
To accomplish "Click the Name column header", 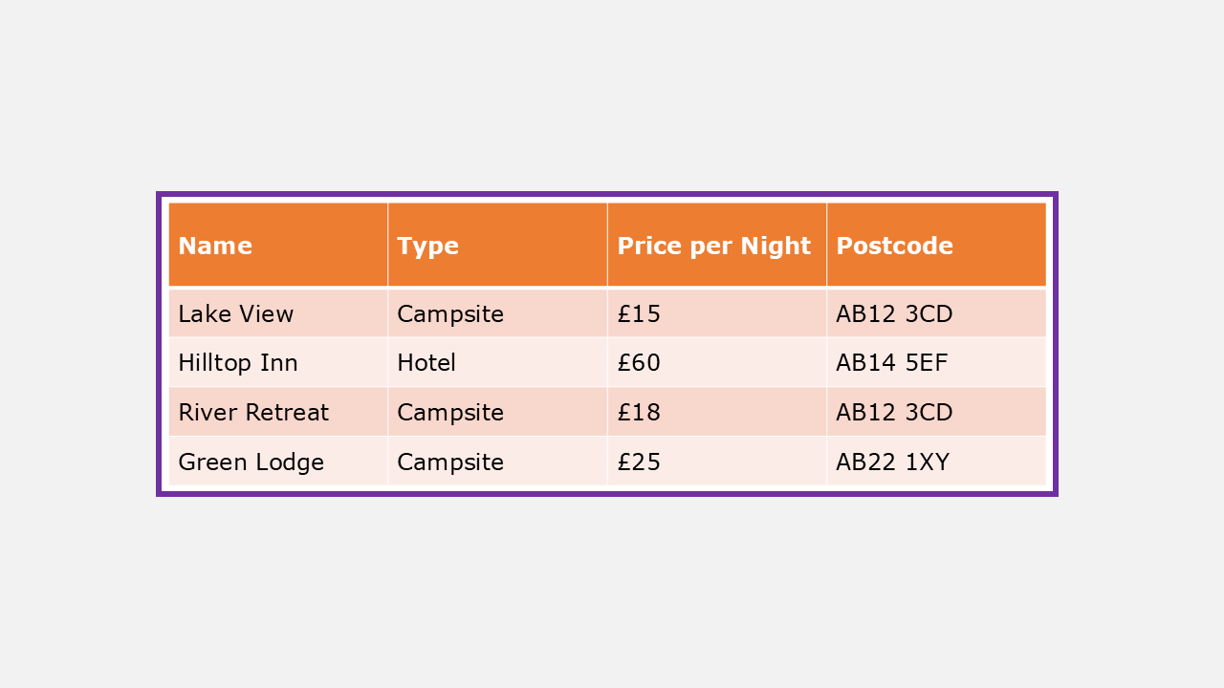I will pos(277,246).
